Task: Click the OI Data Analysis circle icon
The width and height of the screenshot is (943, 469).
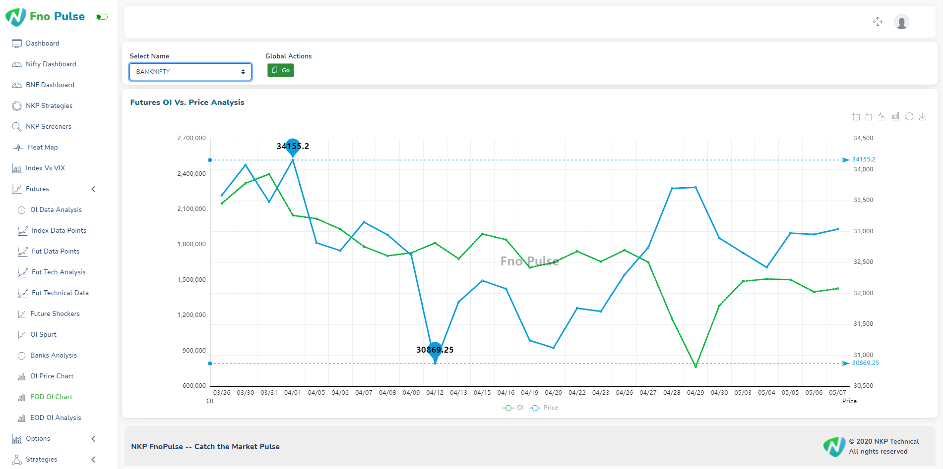Action: click(22, 210)
